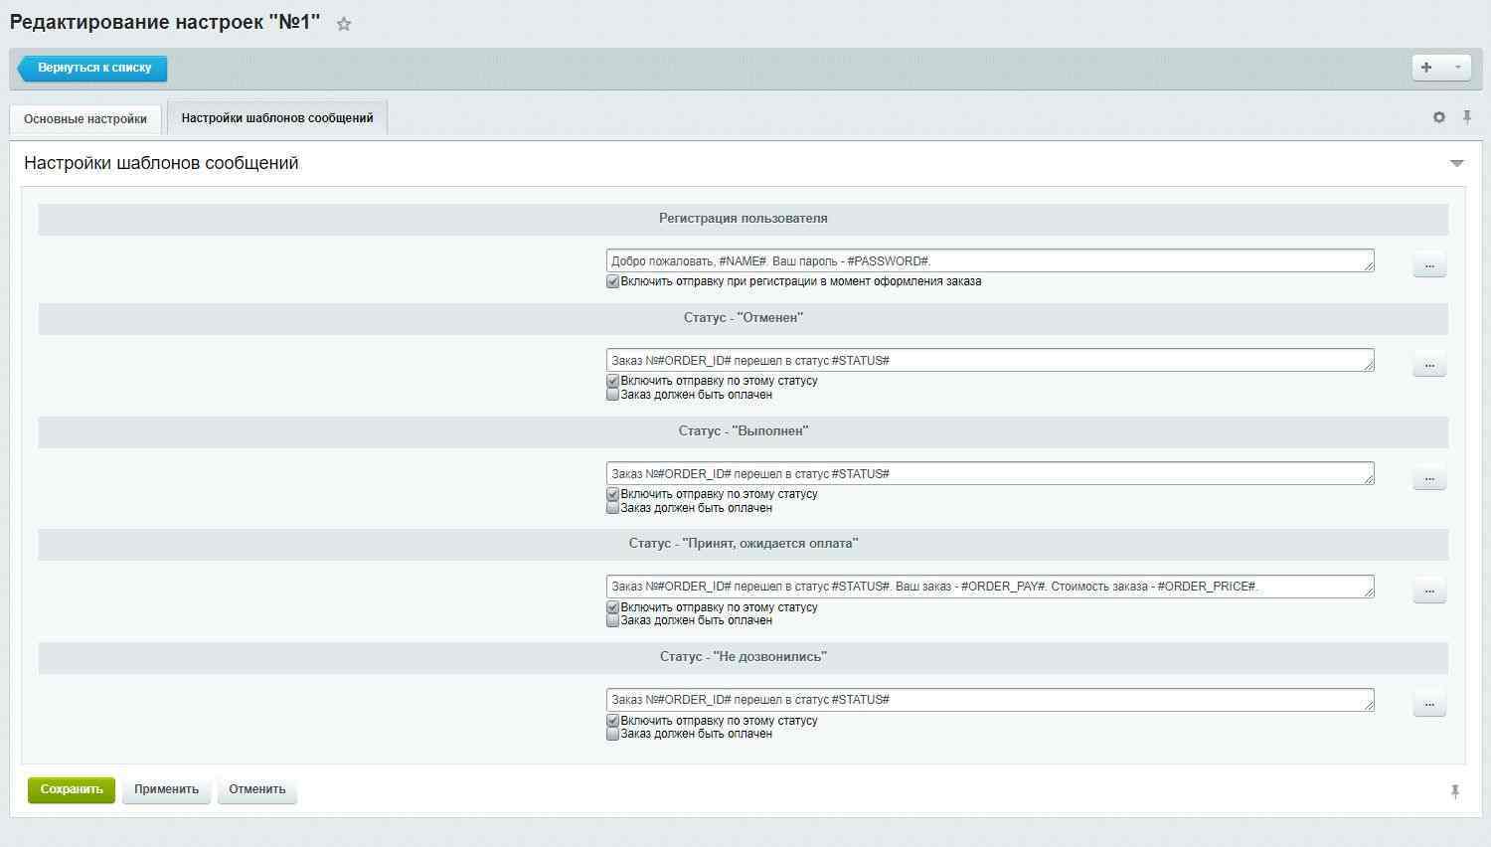Screen dimensions: 1491x847
Task: Click the Статус - "Отменен" header
Action: click(x=744, y=318)
